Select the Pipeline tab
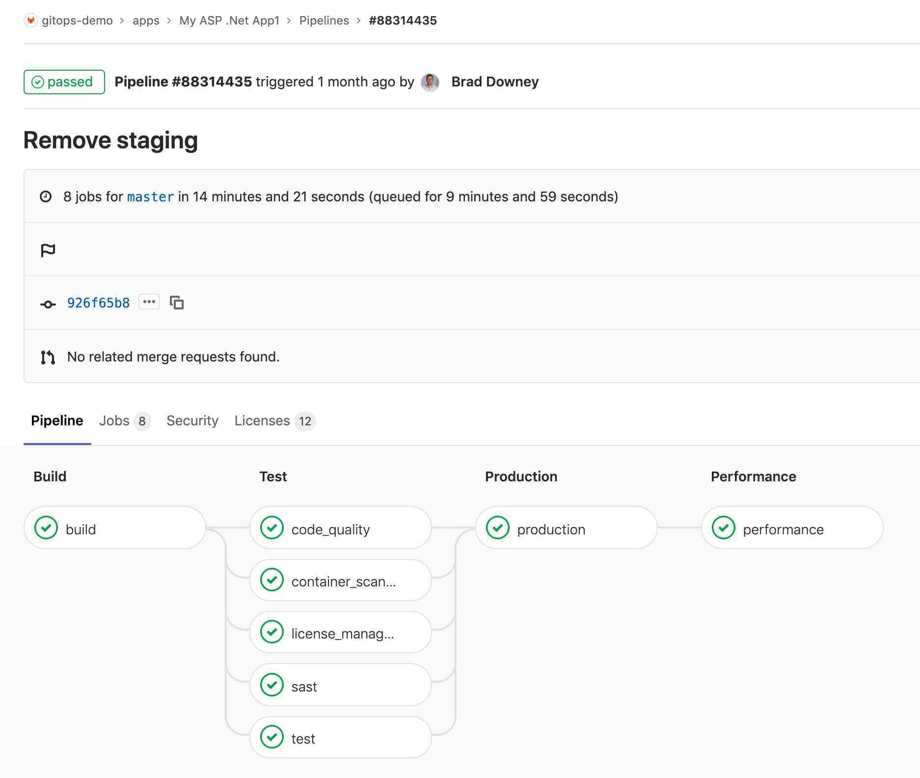The height and width of the screenshot is (778, 920). pyautogui.click(x=57, y=421)
